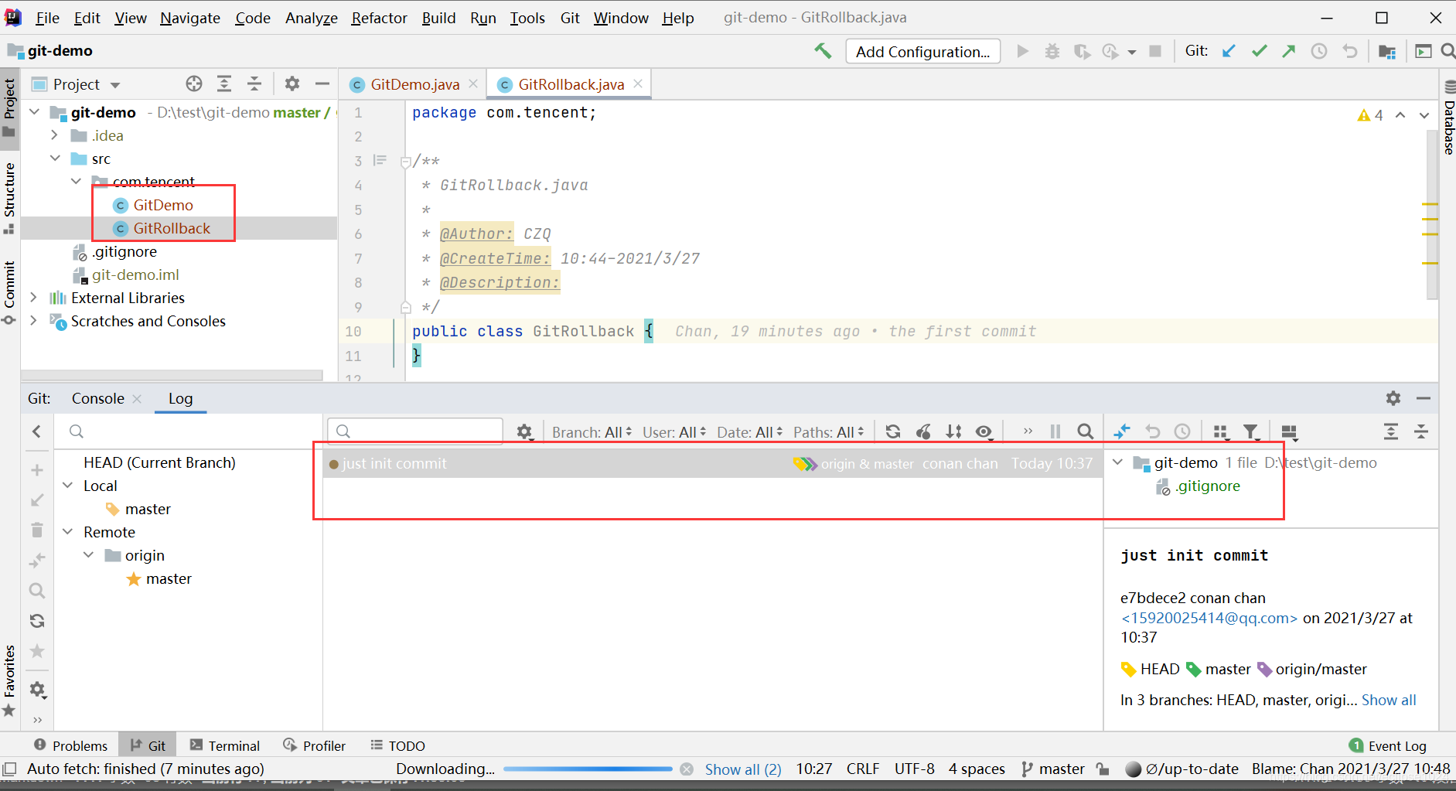Image resolution: width=1456 pixels, height=791 pixels.
Task: Click Select Opened File target icon
Action: point(194,84)
